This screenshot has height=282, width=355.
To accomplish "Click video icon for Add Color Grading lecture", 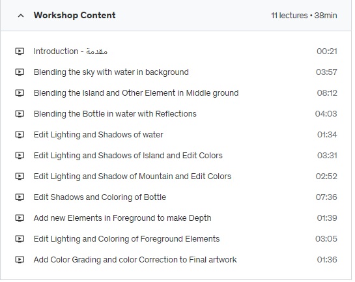I will [x=20, y=260].
